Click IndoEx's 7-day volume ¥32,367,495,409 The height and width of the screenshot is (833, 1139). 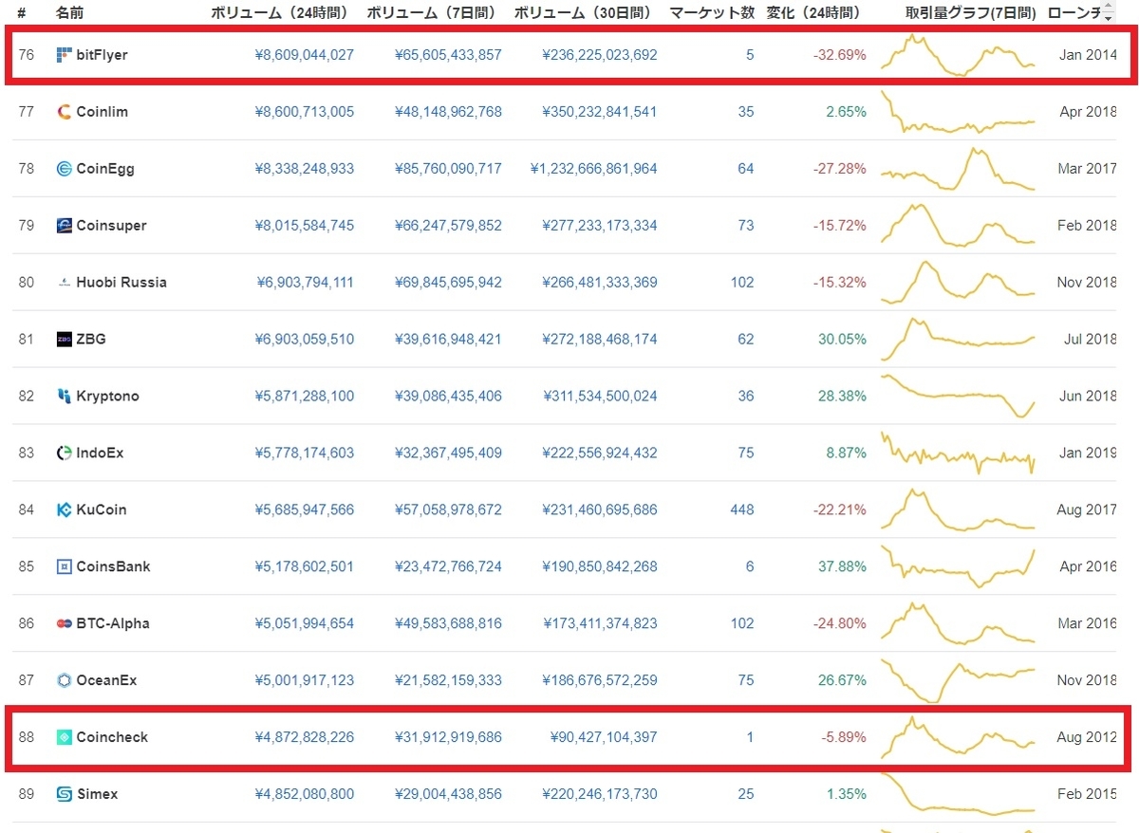(x=448, y=453)
